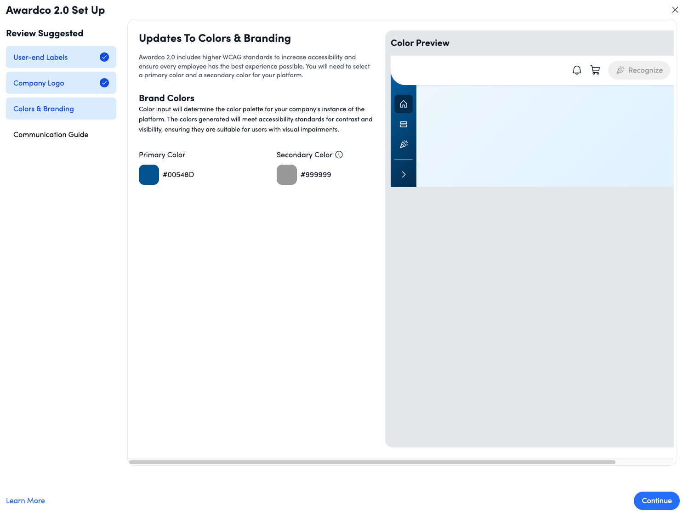
Task: Select the Colors & Branding step
Action: [44, 109]
